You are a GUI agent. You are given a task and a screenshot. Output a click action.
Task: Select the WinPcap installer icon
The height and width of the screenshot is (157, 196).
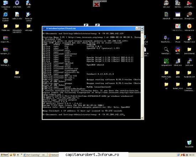5,62
